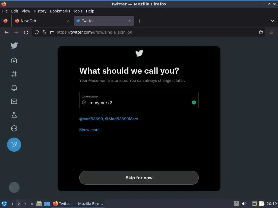
Task: Click the clipboard manager tray icon
Action: tap(262, 204)
